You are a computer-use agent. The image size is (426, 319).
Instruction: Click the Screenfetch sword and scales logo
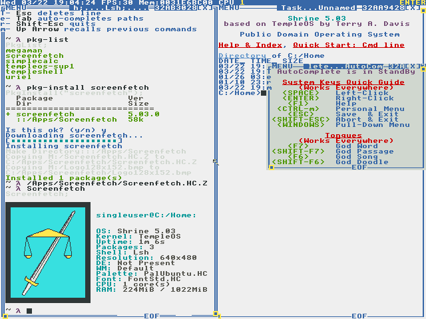click(x=48, y=253)
